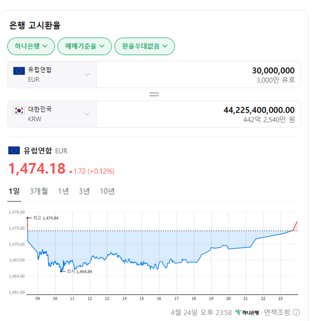Expand the 유럽연합 EUR currency selector
This screenshot has width=317, height=321.
[87, 75]
